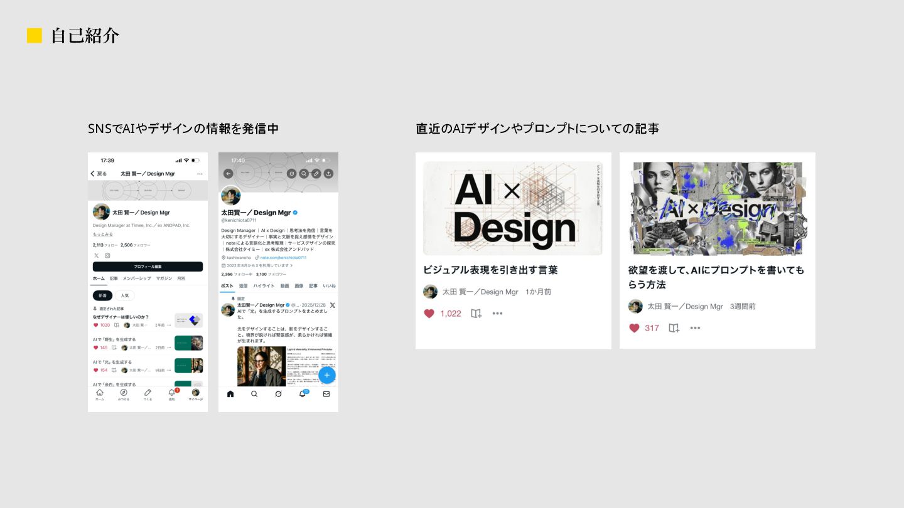Open the note.com/kenichiota0711 link
The width and height of the screenshot is (904, 508).
click(x=283, y=257)
